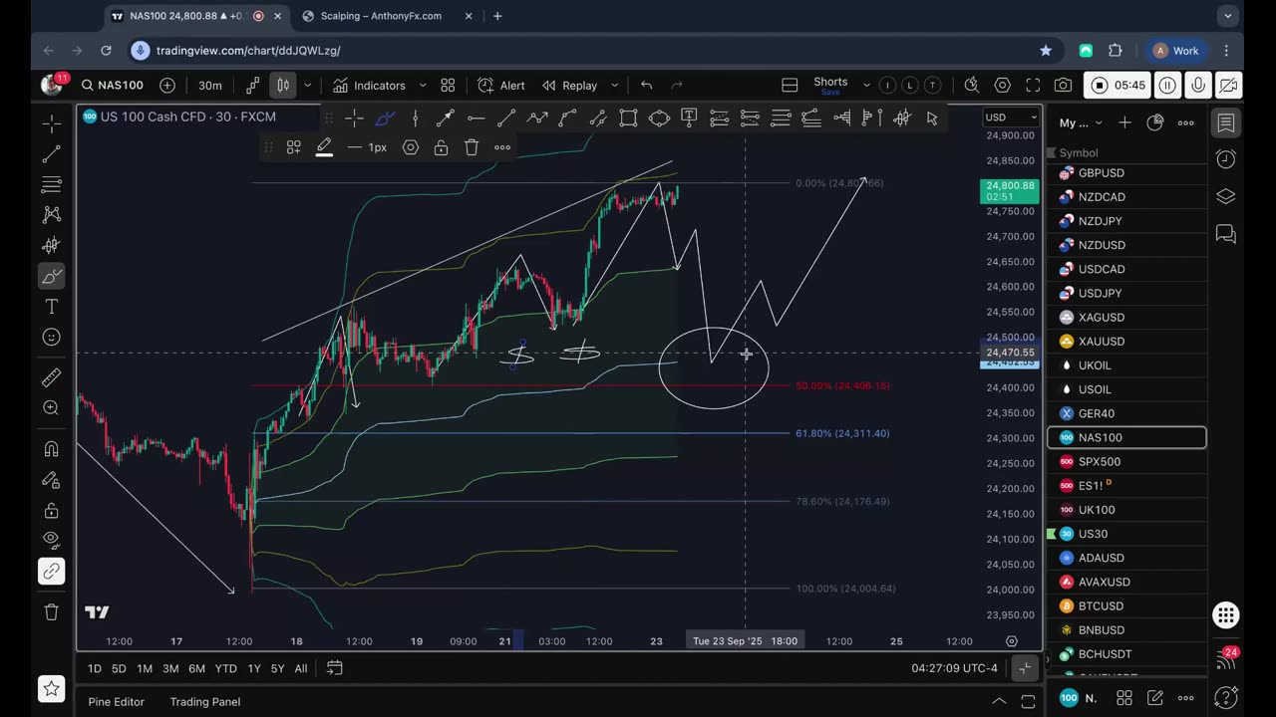Open the Indicators dialog
The image size is (1276, 717).
pyautogui.click(x=370, y=86)
